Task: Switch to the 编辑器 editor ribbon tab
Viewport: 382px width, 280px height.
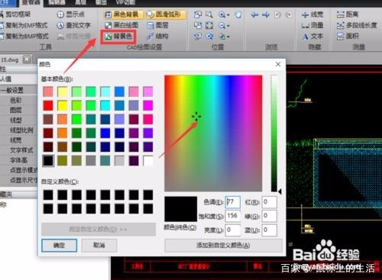Action: click(57, 2)
